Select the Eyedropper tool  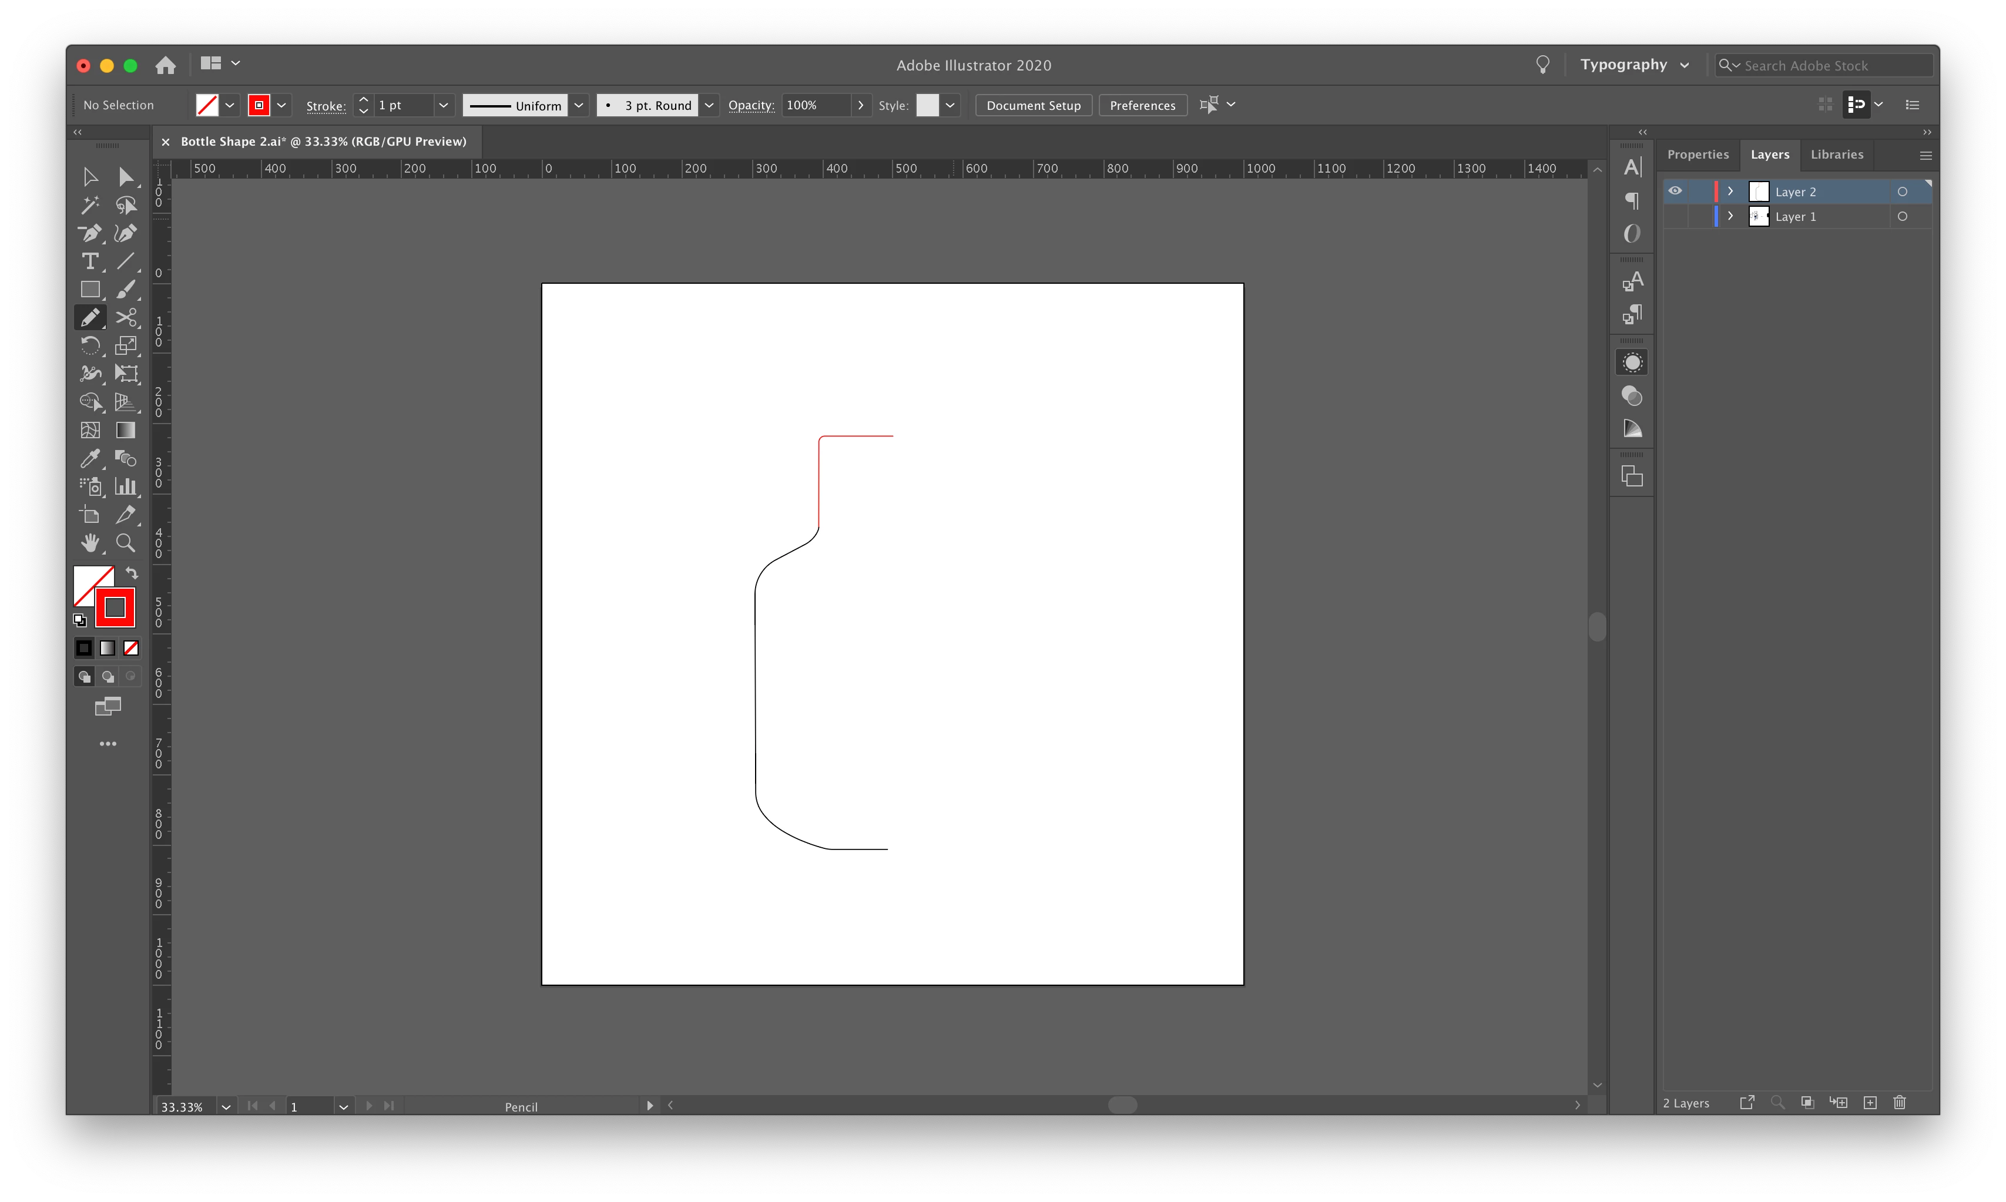point(90,458)
